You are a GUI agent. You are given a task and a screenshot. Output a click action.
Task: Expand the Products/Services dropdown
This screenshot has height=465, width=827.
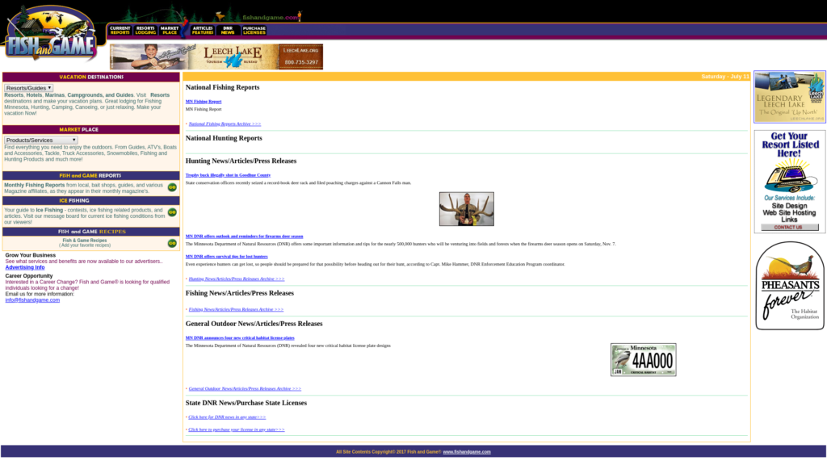[x=40, y=140]
